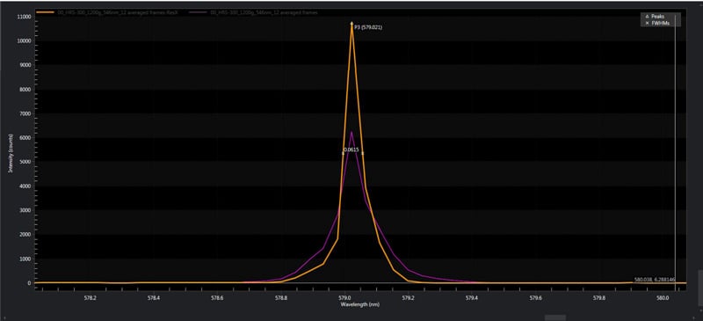Click the orange Res3 legend line swatch
The image size is (703, 321).
pos(45,12)
